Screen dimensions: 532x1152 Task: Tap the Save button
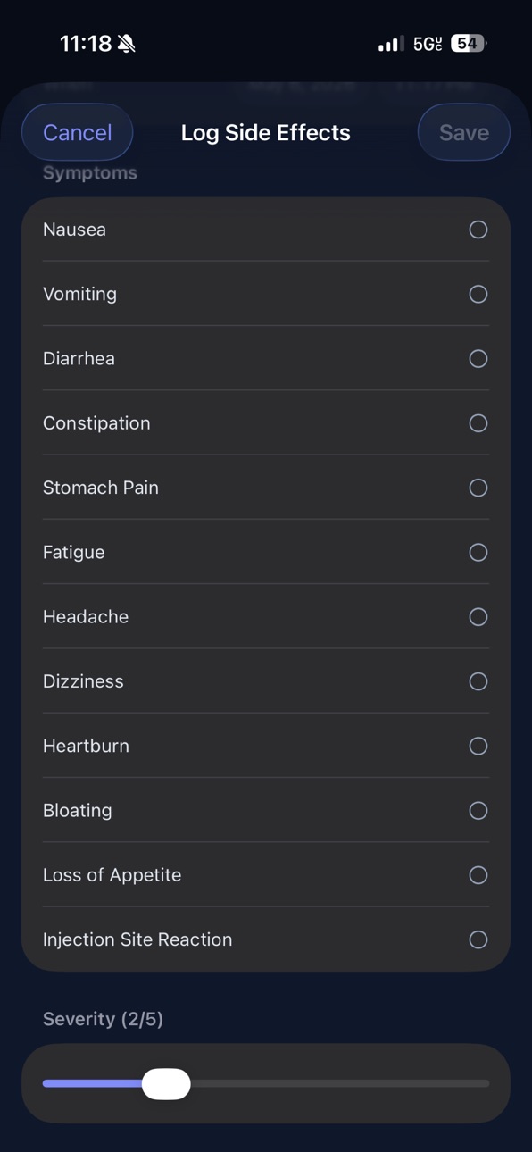click(x=464, y=132)
